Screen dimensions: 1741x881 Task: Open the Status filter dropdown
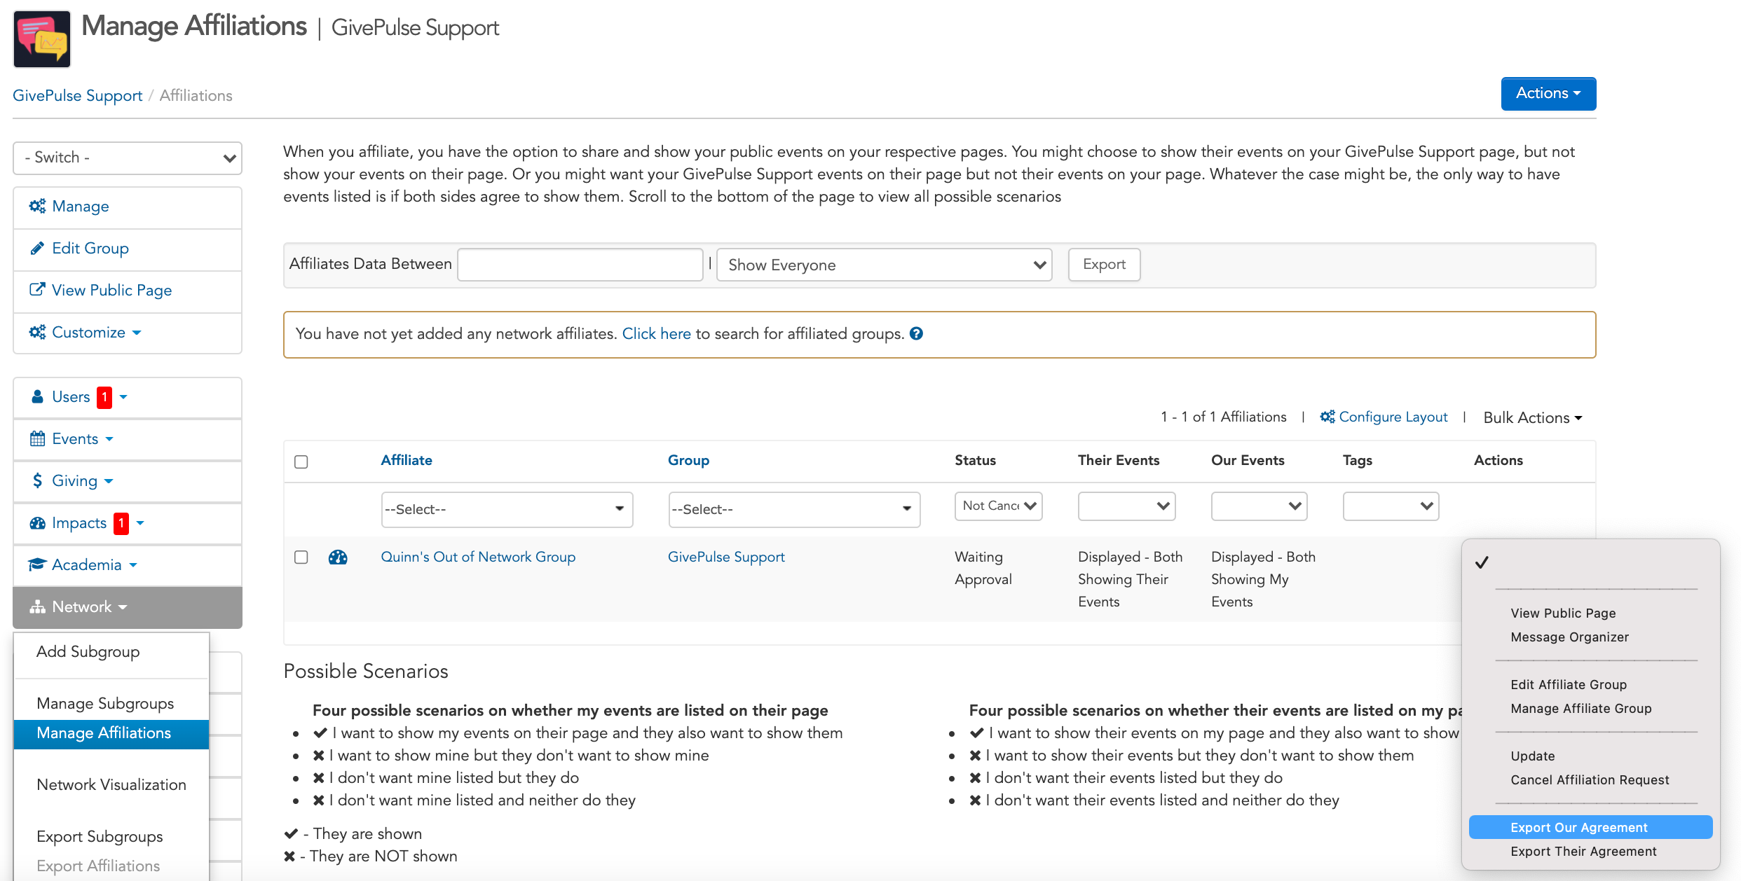click(999, 506)
